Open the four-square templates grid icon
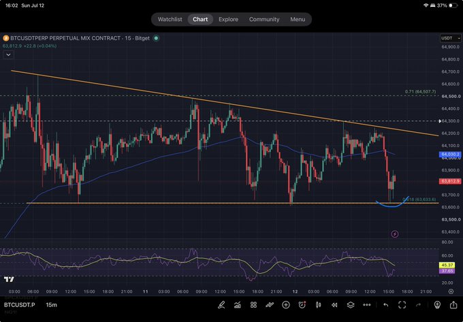Screen dimensions: 463x322 [253, 305]
